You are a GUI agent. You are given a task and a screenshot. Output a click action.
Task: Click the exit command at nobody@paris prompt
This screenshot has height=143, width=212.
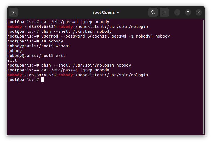click(x=61, y=56)
